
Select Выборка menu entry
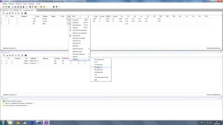[x=79, y=46]
